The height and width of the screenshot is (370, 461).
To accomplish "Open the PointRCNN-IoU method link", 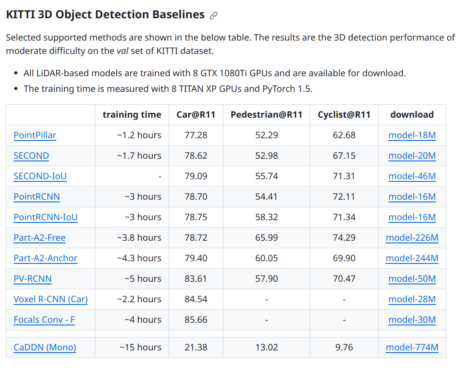I will click(45, 217).
